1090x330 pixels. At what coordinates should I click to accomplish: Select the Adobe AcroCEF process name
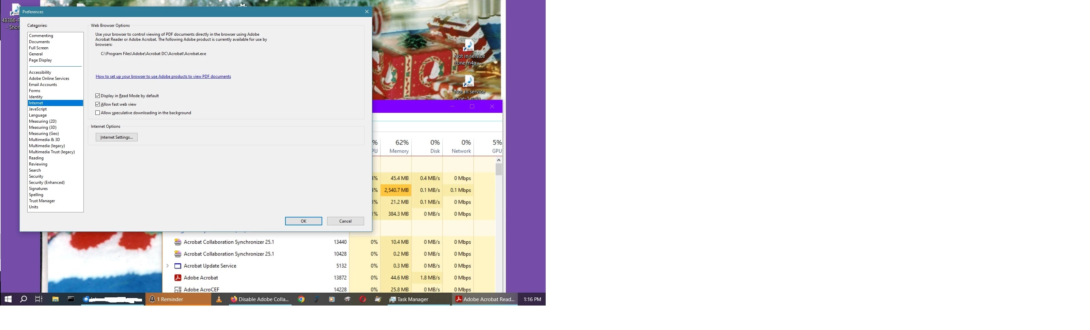[201, 290]
